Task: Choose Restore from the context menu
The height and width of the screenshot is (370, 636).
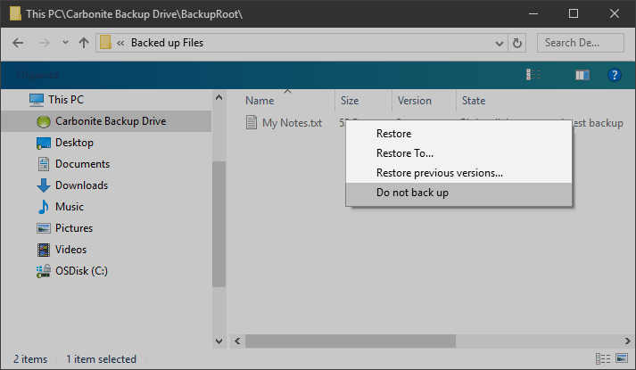Action: (x=393, y=134)
